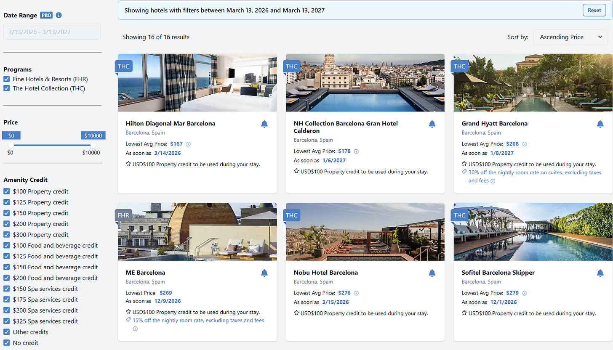Click info icon beside Grand Hyatt $208 price
The width and height of the screenshot is (613, 350).
[x=524, y=144]
